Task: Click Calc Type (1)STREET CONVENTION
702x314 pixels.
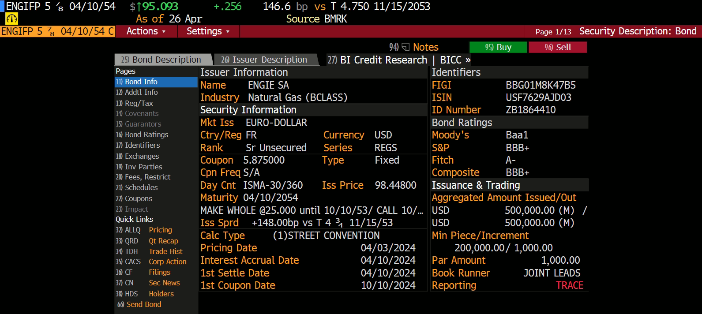Action: [x=326, y=235]
